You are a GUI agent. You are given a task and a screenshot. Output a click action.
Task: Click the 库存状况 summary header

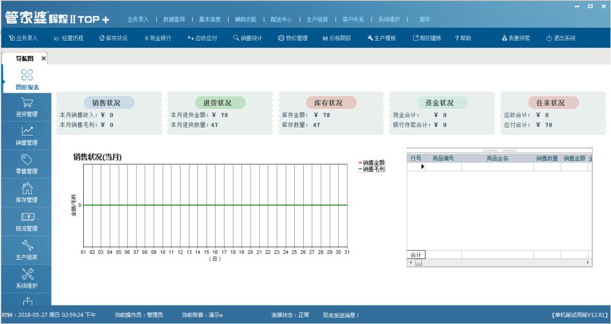328,103
